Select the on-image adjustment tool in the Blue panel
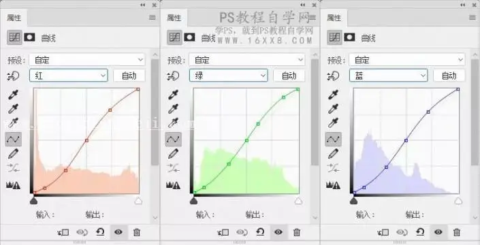 [333, 76]
